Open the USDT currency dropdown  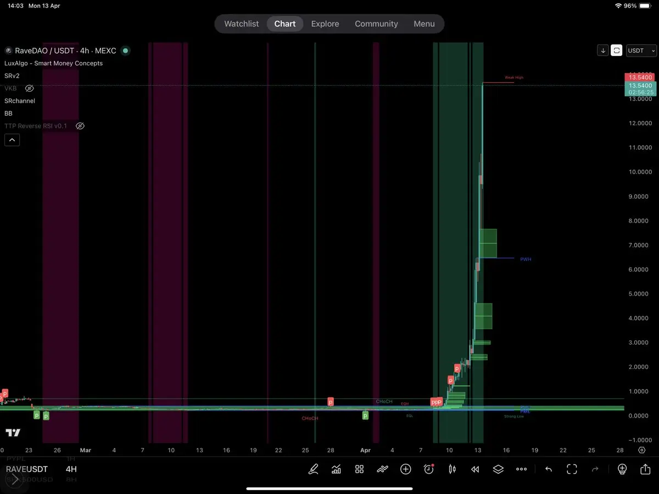click(x=641, y=50)
